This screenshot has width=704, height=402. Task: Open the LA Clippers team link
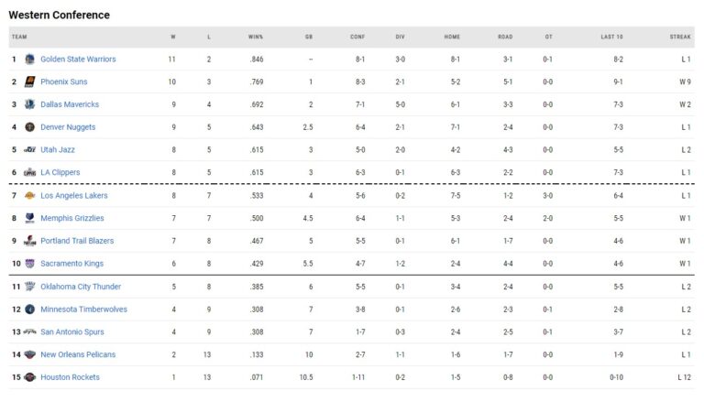[60, 172]
